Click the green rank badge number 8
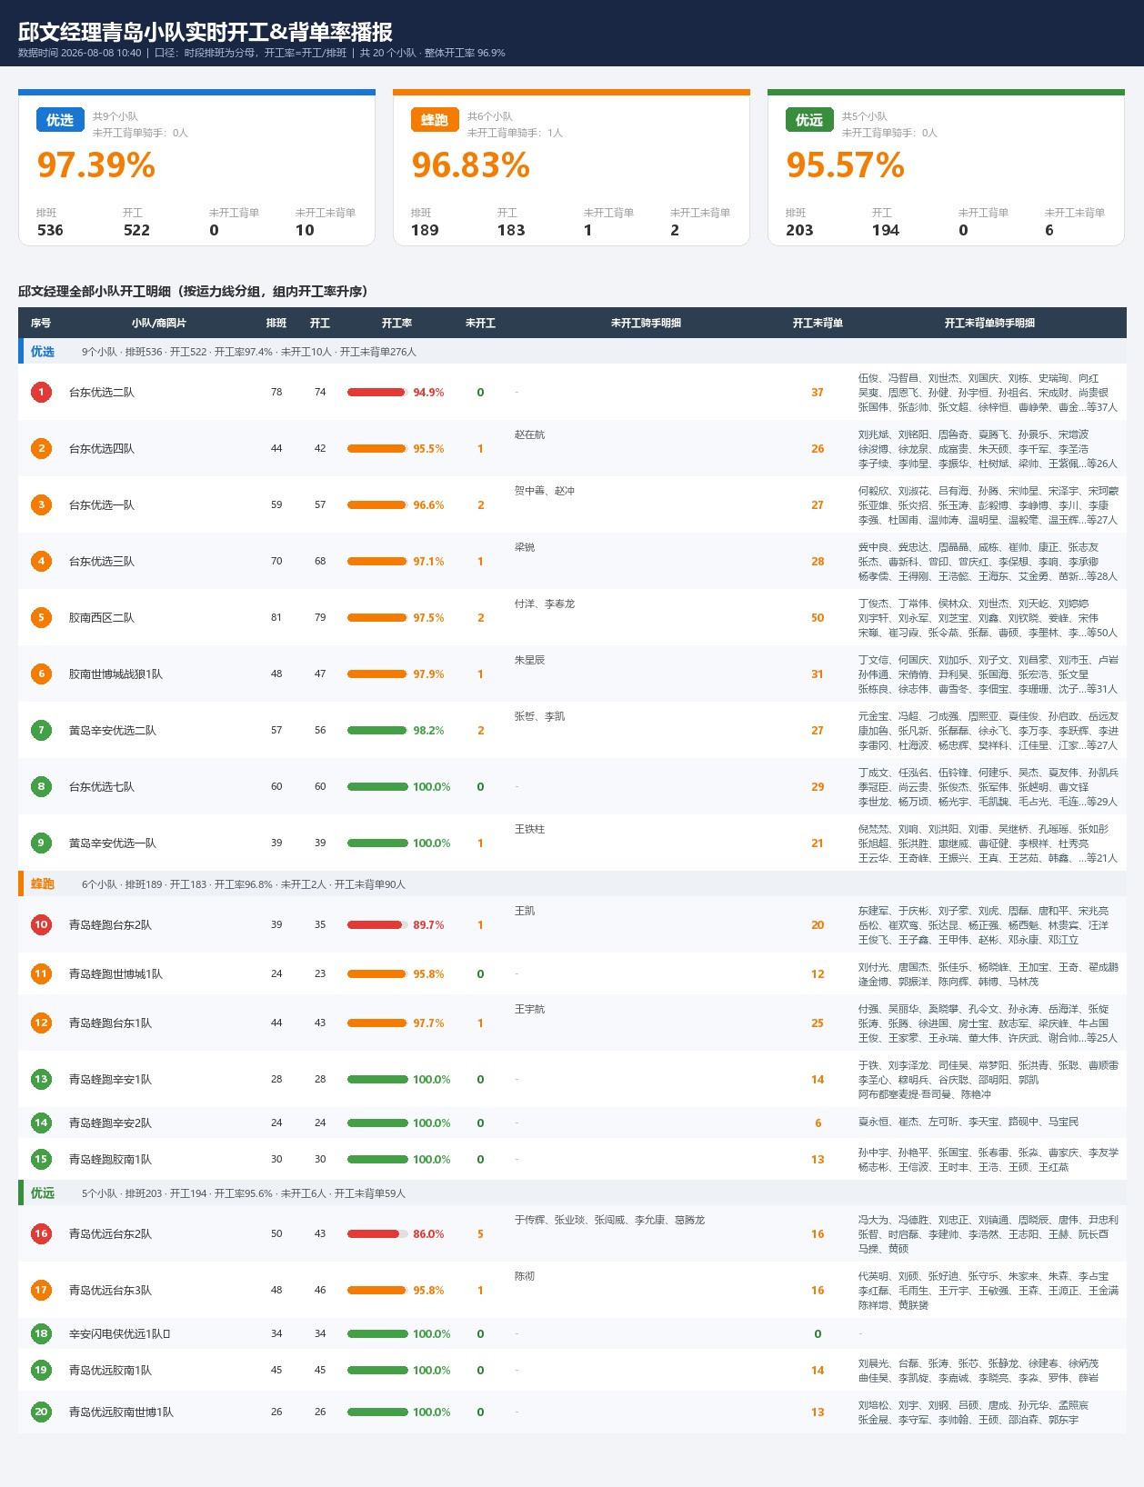1144x1487 pixels. pos(41,786)
